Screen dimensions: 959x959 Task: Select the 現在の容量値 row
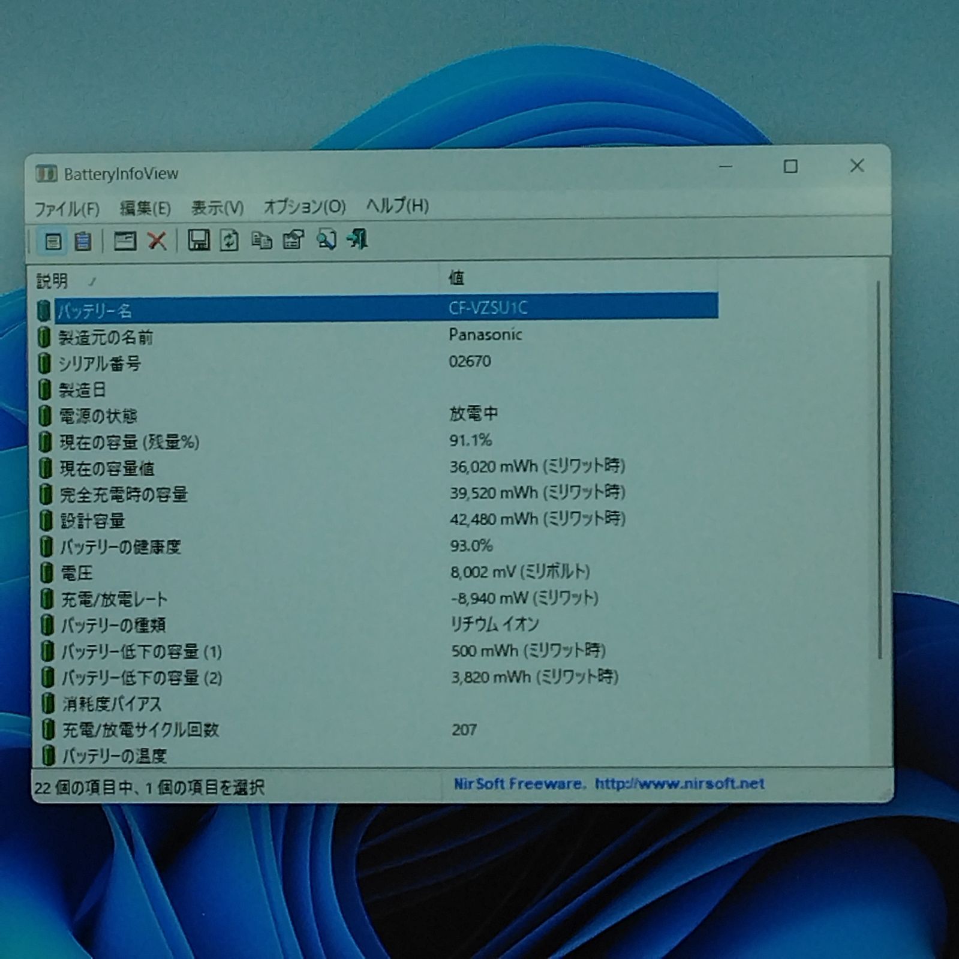click(378, 468)
